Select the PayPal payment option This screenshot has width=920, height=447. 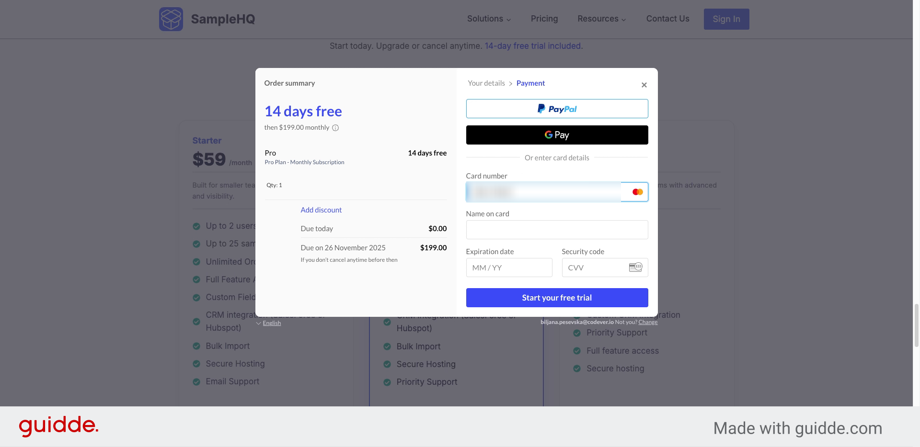(557, 109)
